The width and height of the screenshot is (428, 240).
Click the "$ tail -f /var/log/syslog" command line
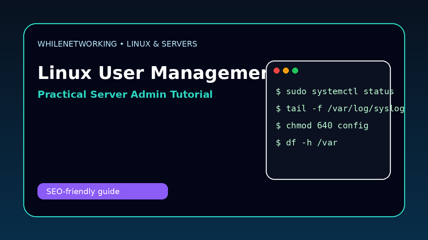340,109
